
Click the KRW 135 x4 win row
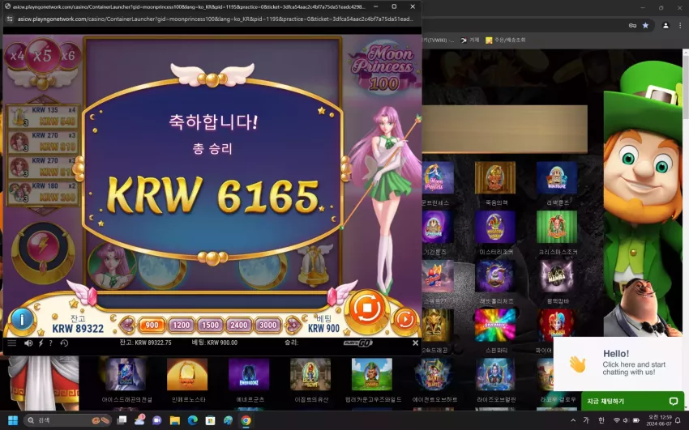(43, 117)
